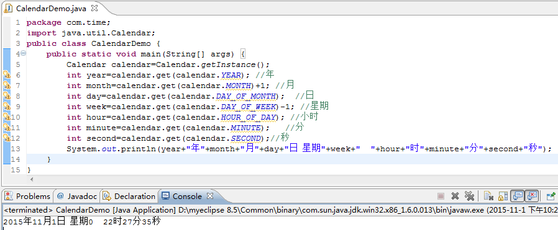Click the Clear Console icon

coord(488,196)
